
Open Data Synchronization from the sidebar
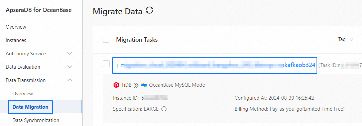(36, 120)
